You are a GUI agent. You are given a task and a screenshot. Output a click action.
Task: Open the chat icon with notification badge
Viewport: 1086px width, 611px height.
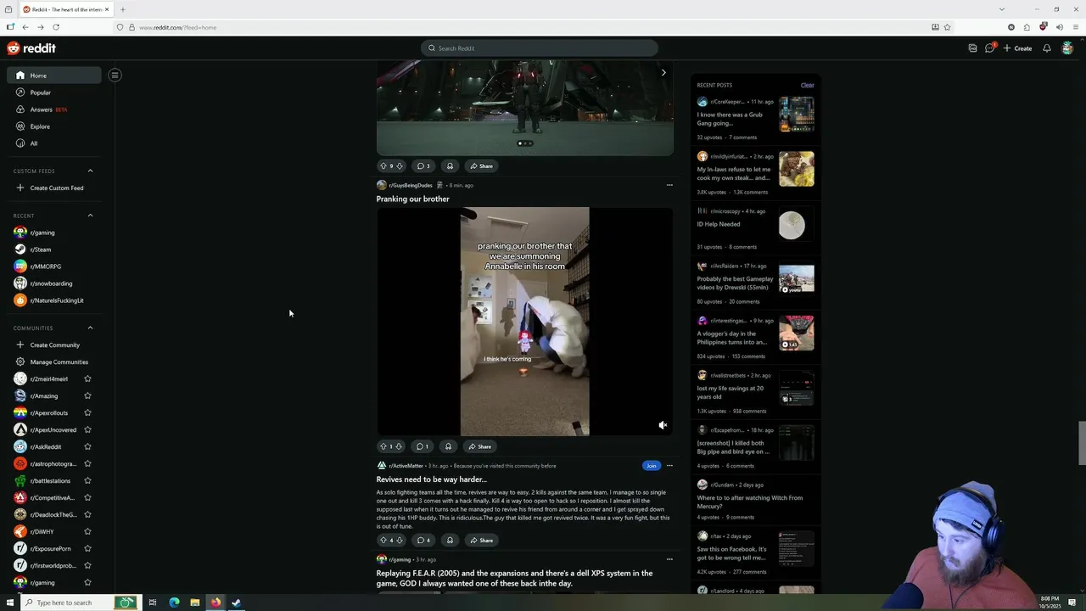[x=990, y=48]
